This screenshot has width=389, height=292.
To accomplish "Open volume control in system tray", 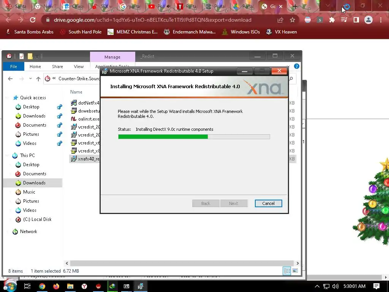I will [335, 286].
